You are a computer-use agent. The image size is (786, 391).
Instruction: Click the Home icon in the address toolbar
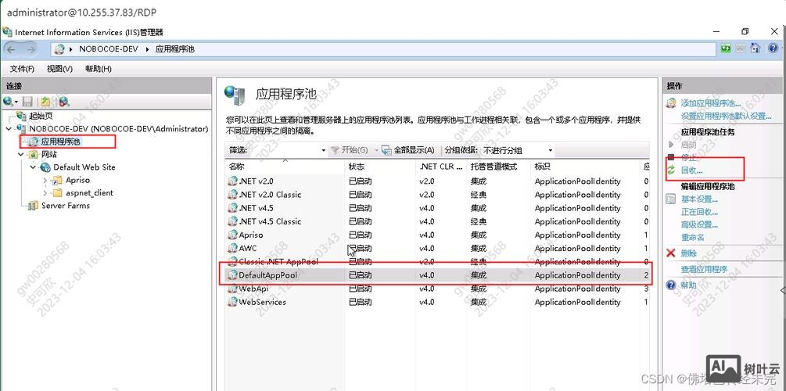(755, 48)
